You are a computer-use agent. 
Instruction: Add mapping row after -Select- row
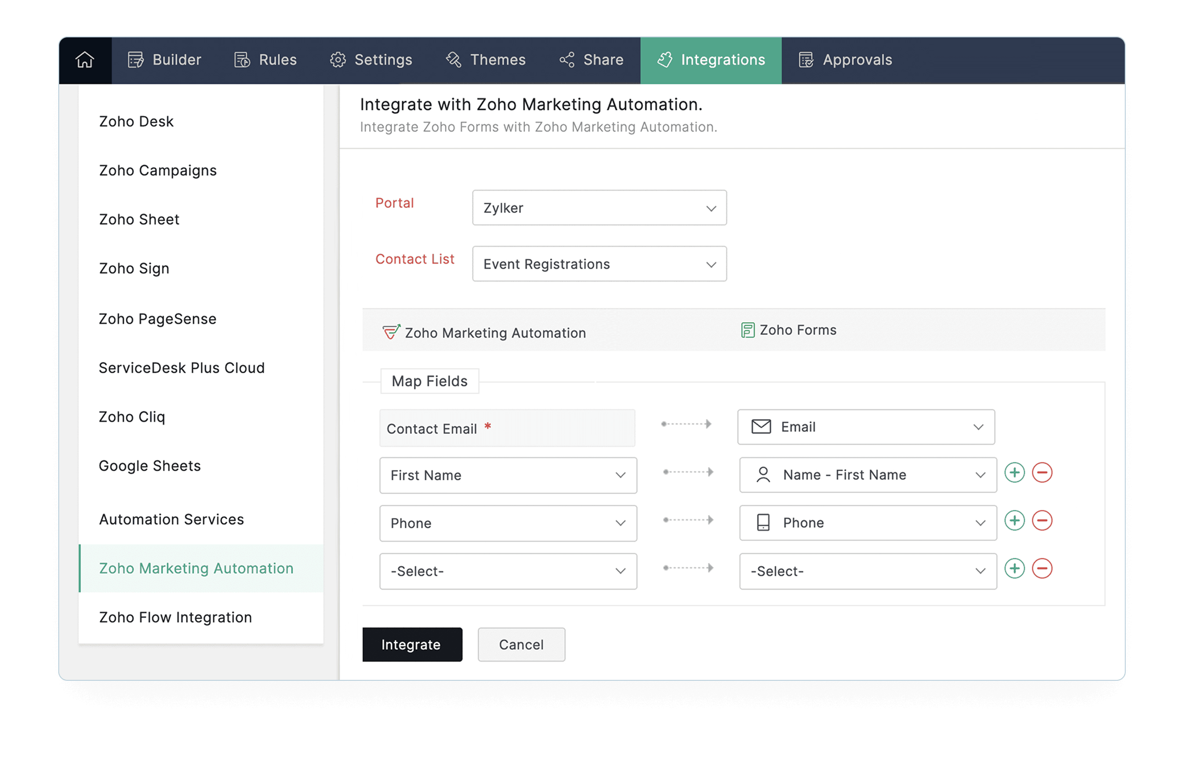click(x=1015, y=569)
